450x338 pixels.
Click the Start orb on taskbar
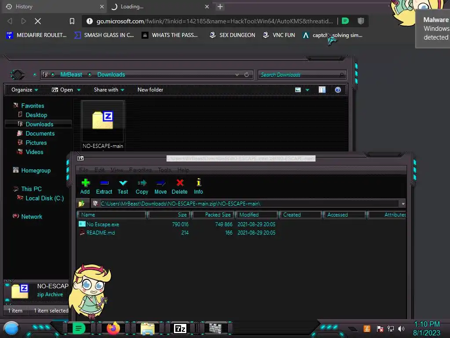coord(11,328)
